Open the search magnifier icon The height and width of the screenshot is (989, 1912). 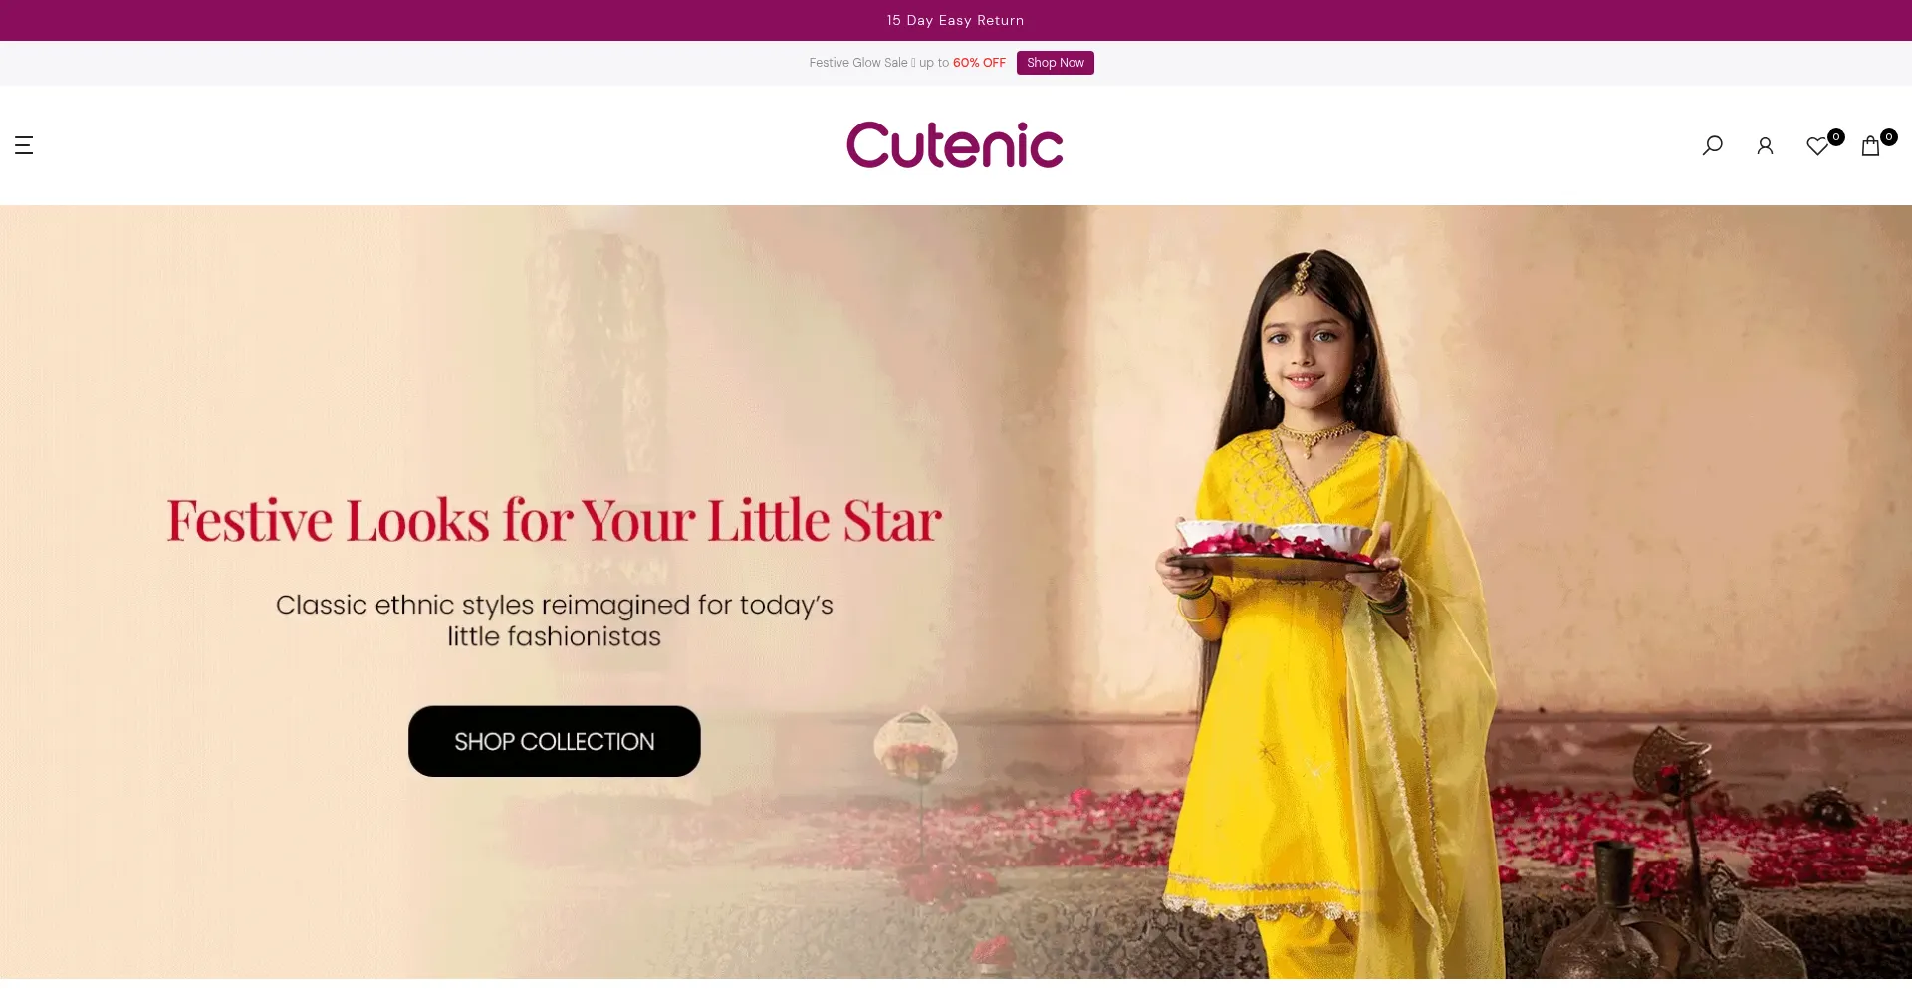(x=1712, y=145)
